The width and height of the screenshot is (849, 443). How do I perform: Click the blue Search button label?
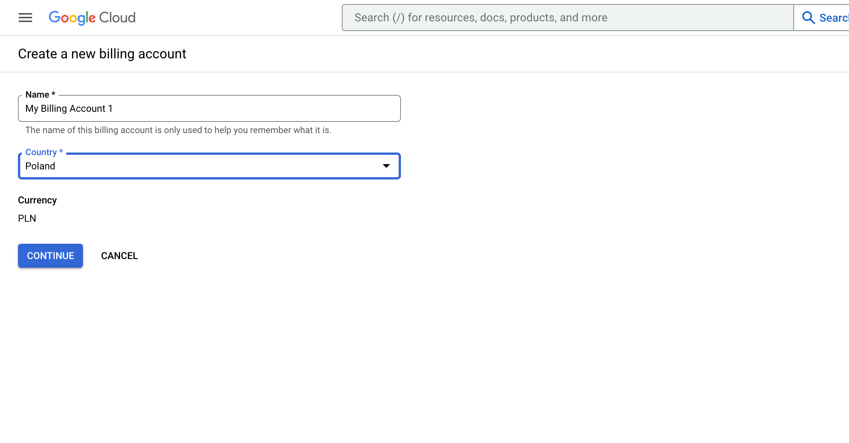[834, 18]
